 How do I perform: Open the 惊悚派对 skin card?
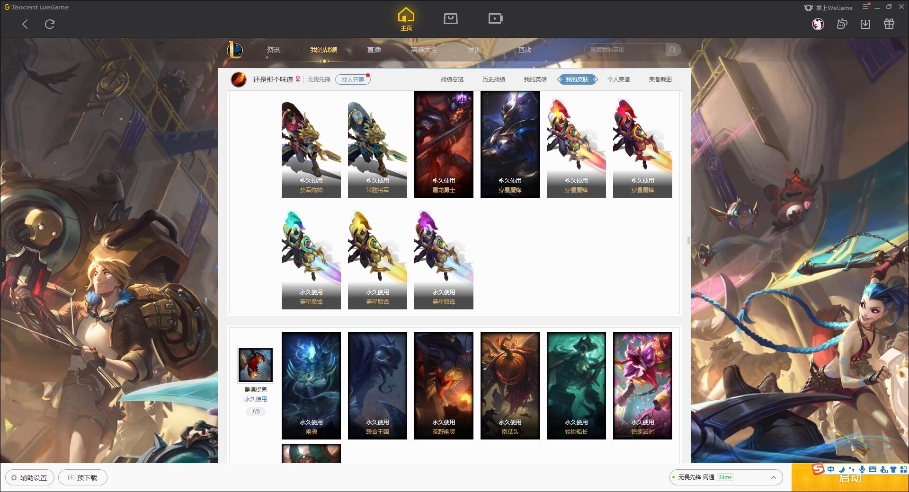click(x=642, y=386)
